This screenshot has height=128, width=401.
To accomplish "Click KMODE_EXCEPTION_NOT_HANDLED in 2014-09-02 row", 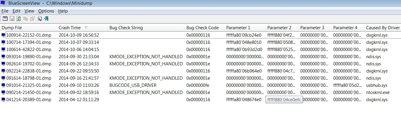I will point(146,92).
